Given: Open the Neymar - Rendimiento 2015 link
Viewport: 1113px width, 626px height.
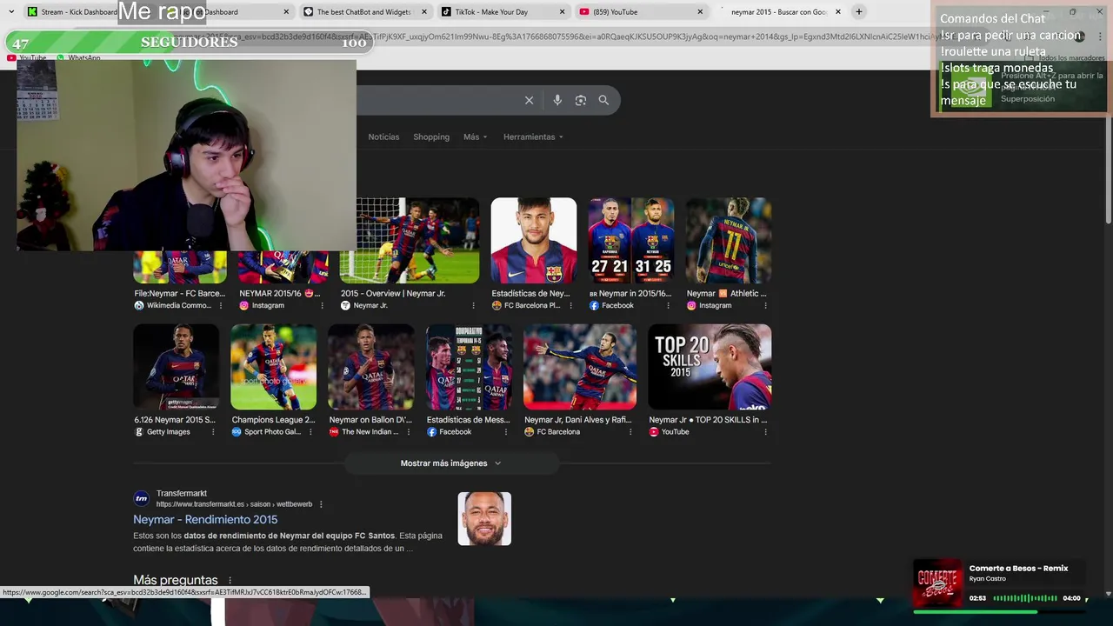Looking at the screenshot, I should click(x=205, y=520).
